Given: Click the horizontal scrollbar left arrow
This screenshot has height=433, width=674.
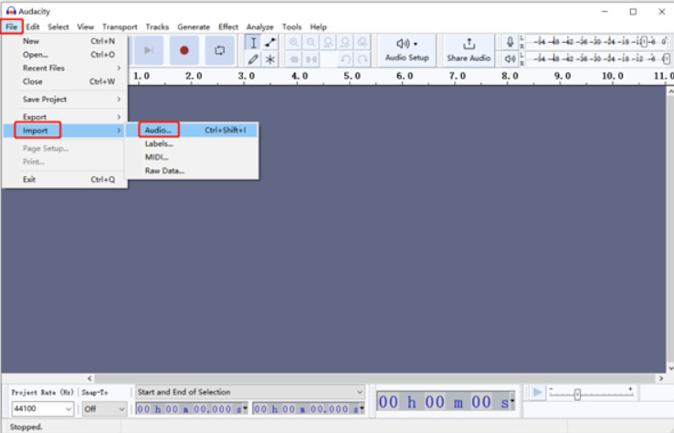Looking at the screenshot, I should [x=90, y=378].
